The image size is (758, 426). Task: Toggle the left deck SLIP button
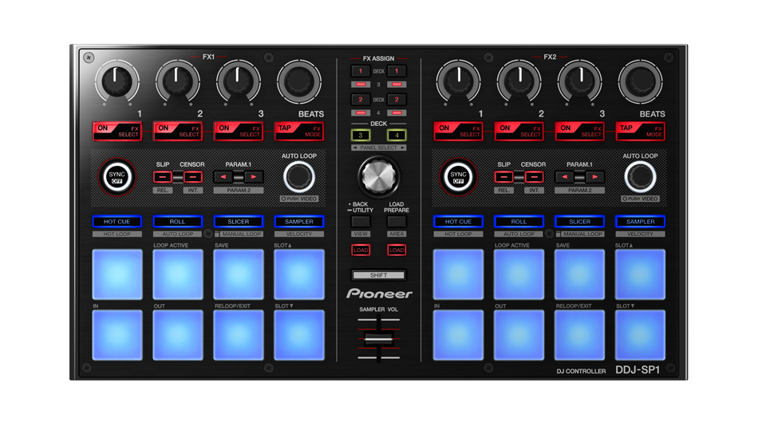(164, 176)
